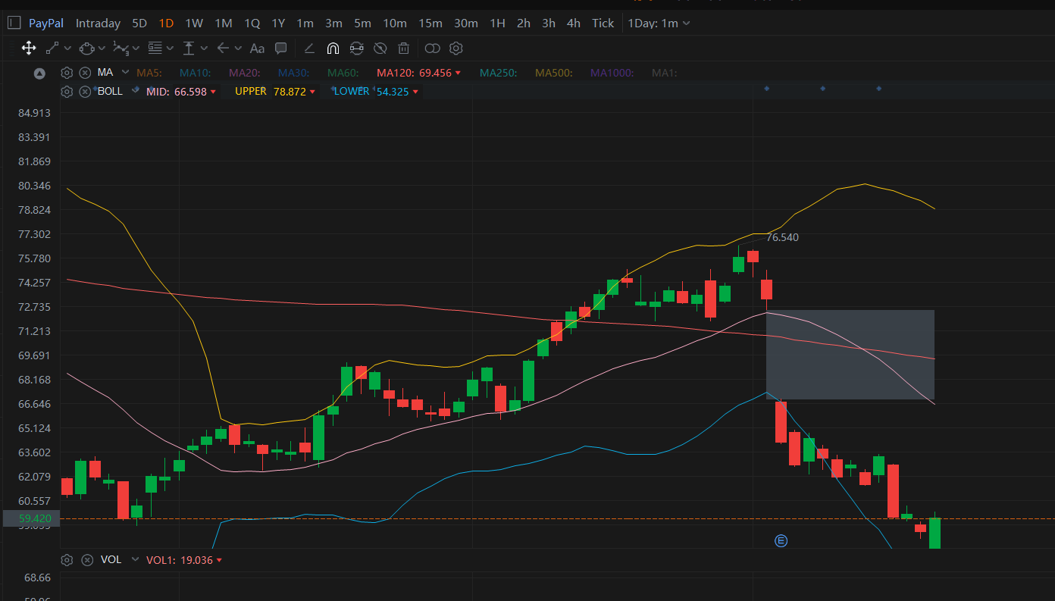The height and width of the screenshot is (601, 1055).
Task: Click the PayPal ticker name
Action: 46,23
